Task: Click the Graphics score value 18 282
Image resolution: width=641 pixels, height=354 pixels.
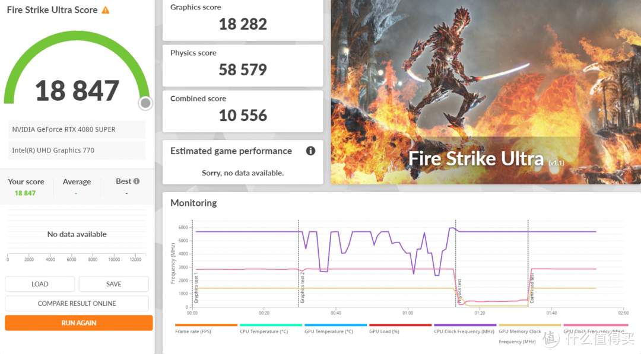Action: tap(243, 24)
